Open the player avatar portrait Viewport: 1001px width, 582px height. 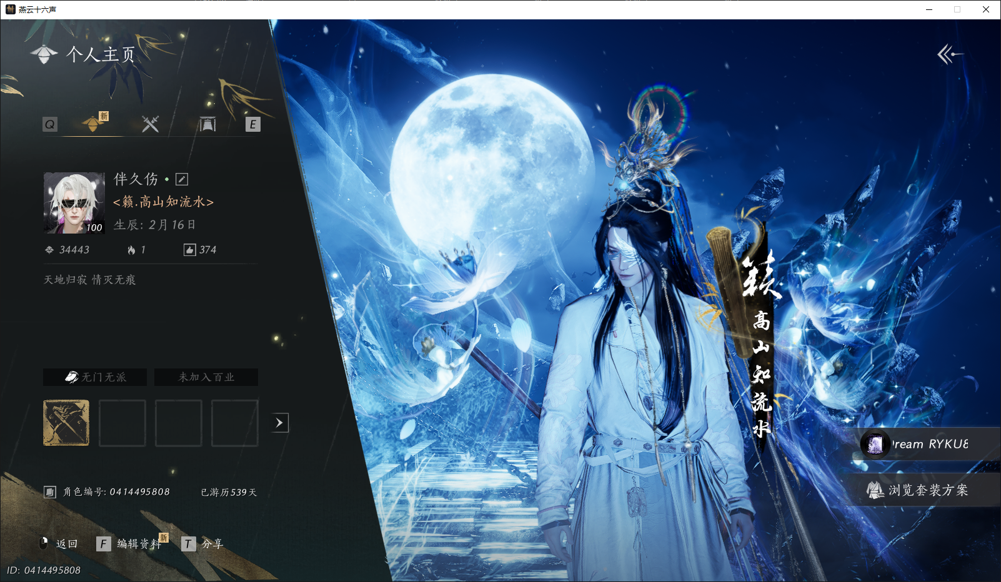click(x=74, y=203)
